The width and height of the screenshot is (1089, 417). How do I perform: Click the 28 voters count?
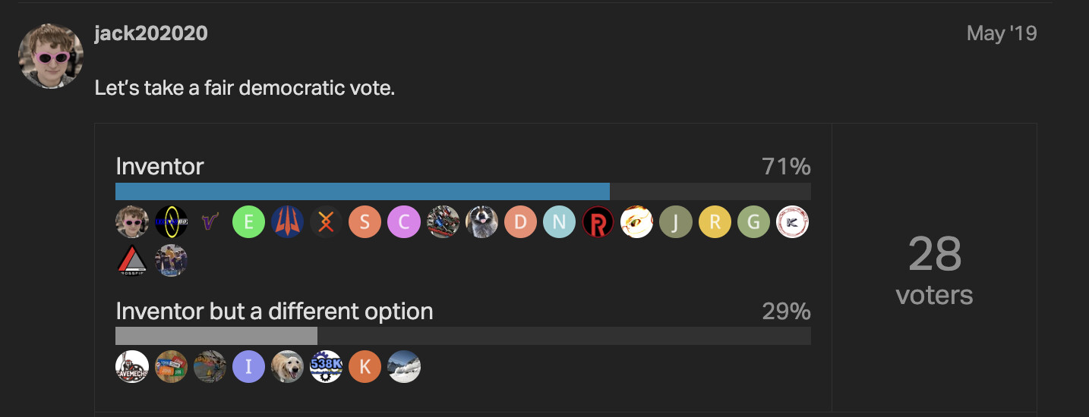[934, 269]
